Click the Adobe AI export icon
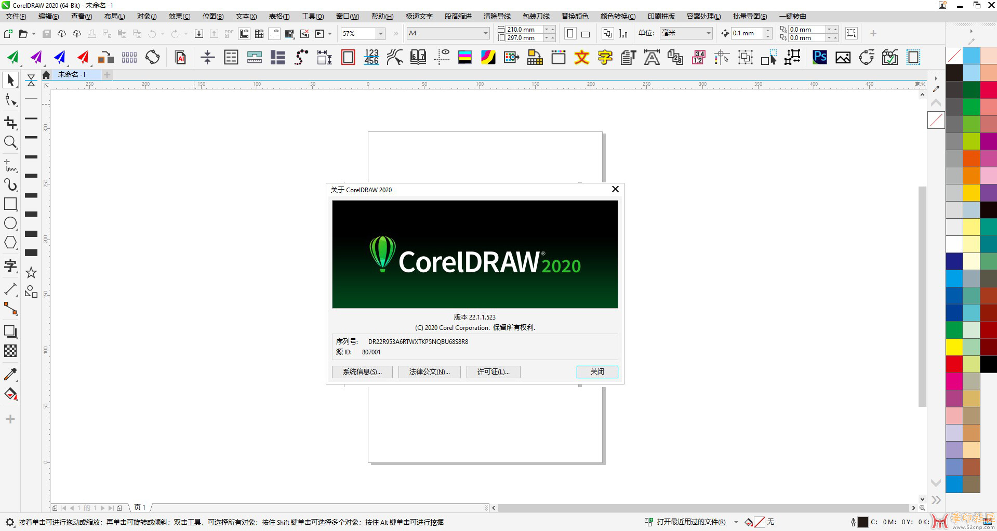This screenshot has height=531, width=997. [x=180, y=57]
